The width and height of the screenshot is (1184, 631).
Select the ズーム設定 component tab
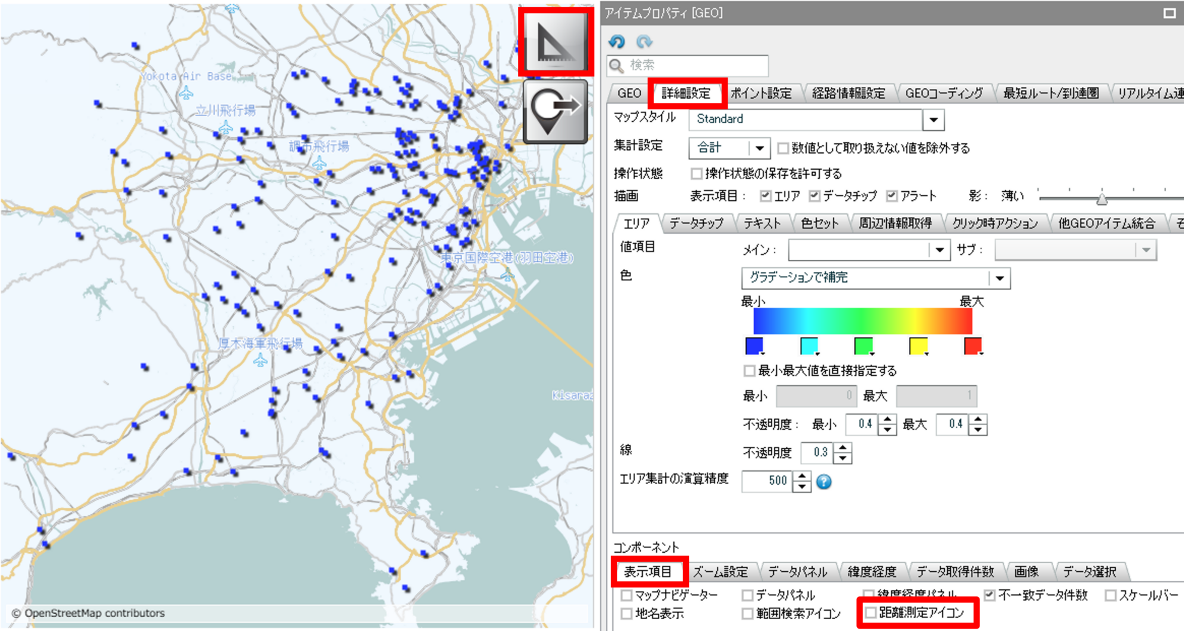coord(721,572)
